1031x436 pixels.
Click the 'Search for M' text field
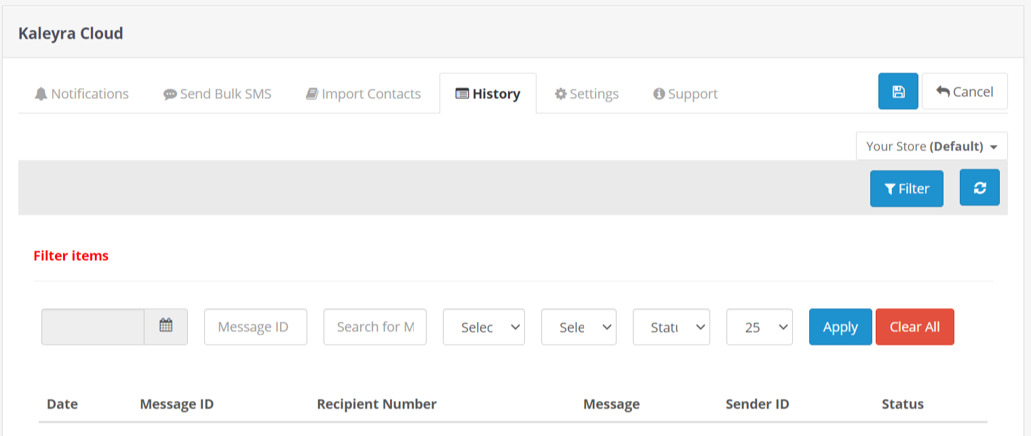tap(375, 326)
